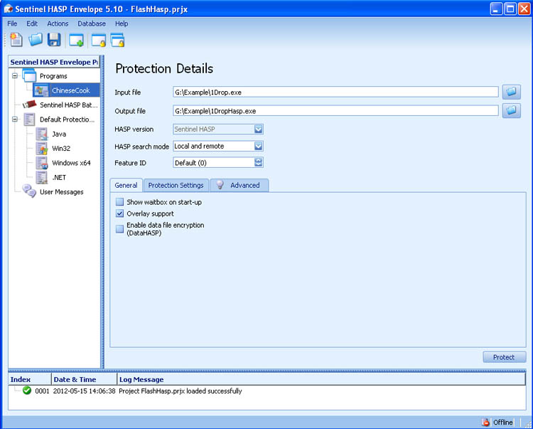The image size is (533, 429).
Task: Click the Date & Time column header
Action: tap(84, 379)
